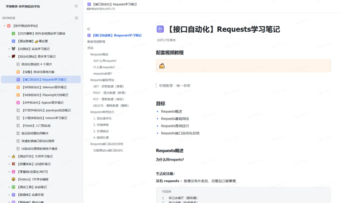Open the sort options beside 知识库目录
This screenshot has width=342, height=203.
(77, 18)
